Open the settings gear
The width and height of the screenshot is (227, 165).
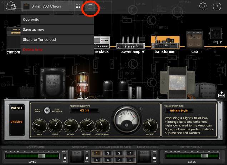point(203,6)
